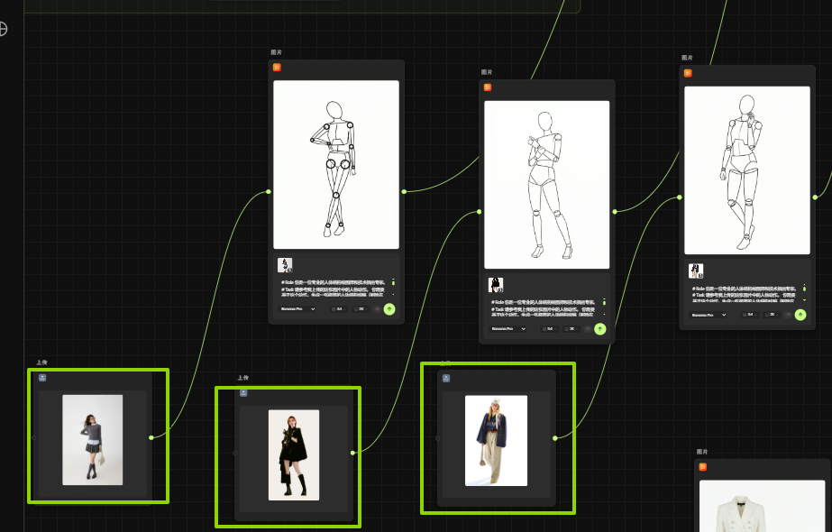
Task: Run generation on the middle sketch node
Action: [600, 329]
